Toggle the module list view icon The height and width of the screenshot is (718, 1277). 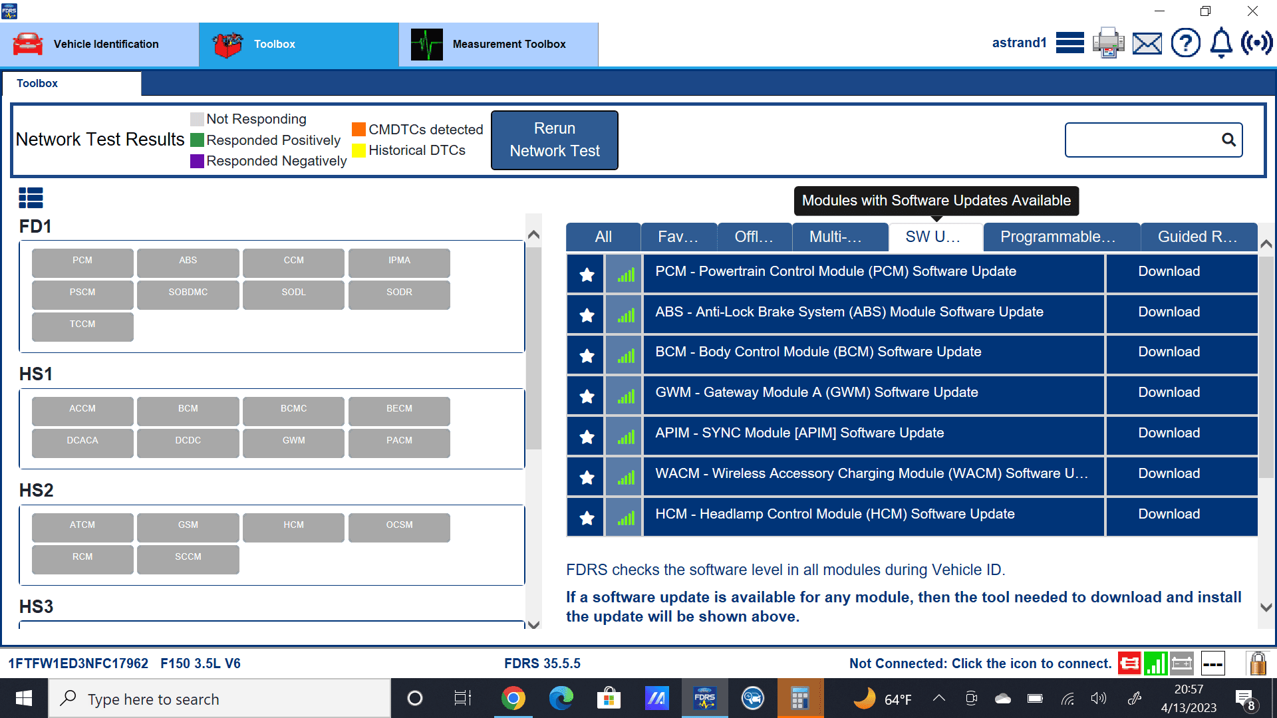(x=31, y=197)
